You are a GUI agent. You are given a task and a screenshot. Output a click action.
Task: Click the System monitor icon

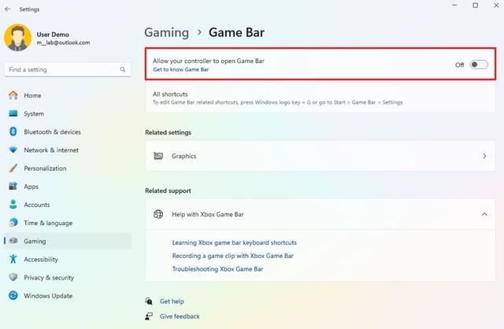(x=13, y=113)
